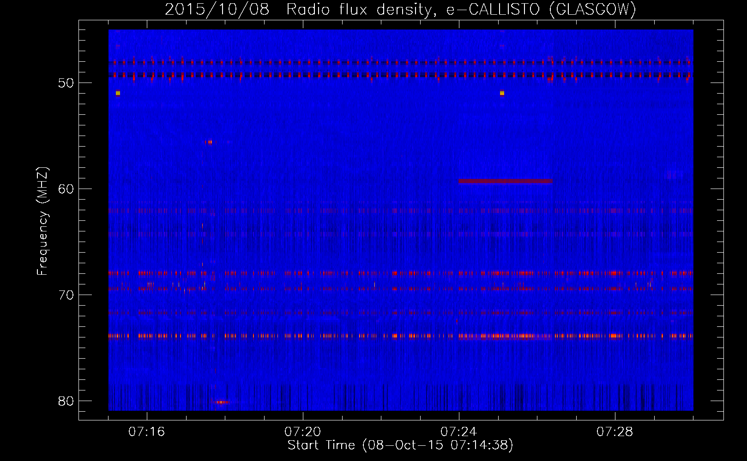The image size is (747, 461).
Task: Click the 70 frequency tick label
Action: click(x=66, y=295)
